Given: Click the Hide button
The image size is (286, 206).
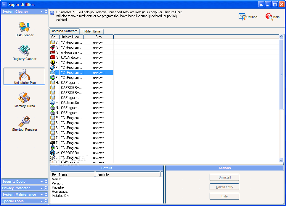Looking at the screenshot, I should coord(224,196).
